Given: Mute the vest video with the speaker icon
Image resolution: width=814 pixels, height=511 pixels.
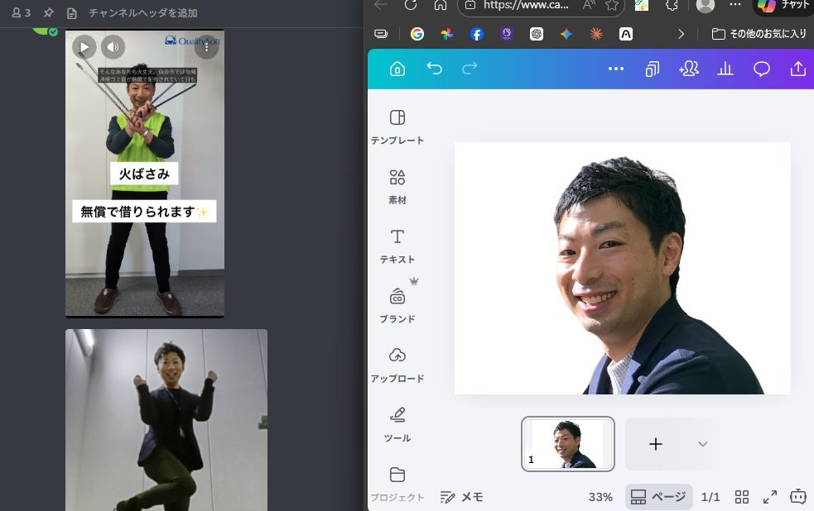Looking at the screenshot, I should [x=113, y=47].
